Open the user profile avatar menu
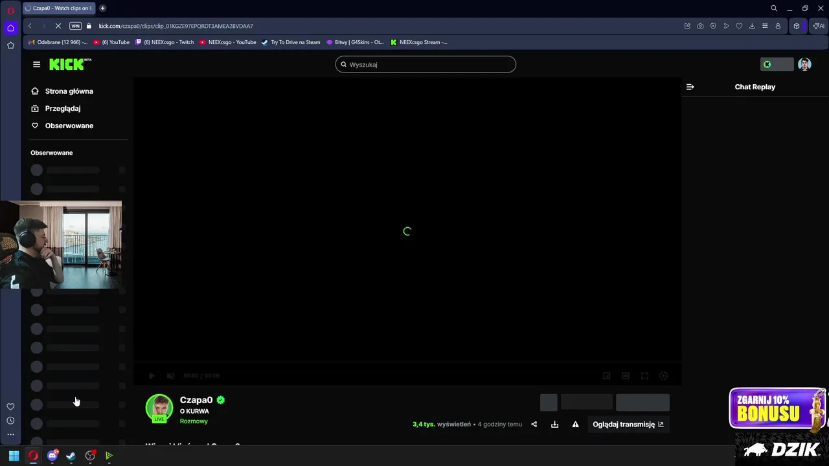Image resolution: width=829 pixels, height=466 pixels. (804, 64)
